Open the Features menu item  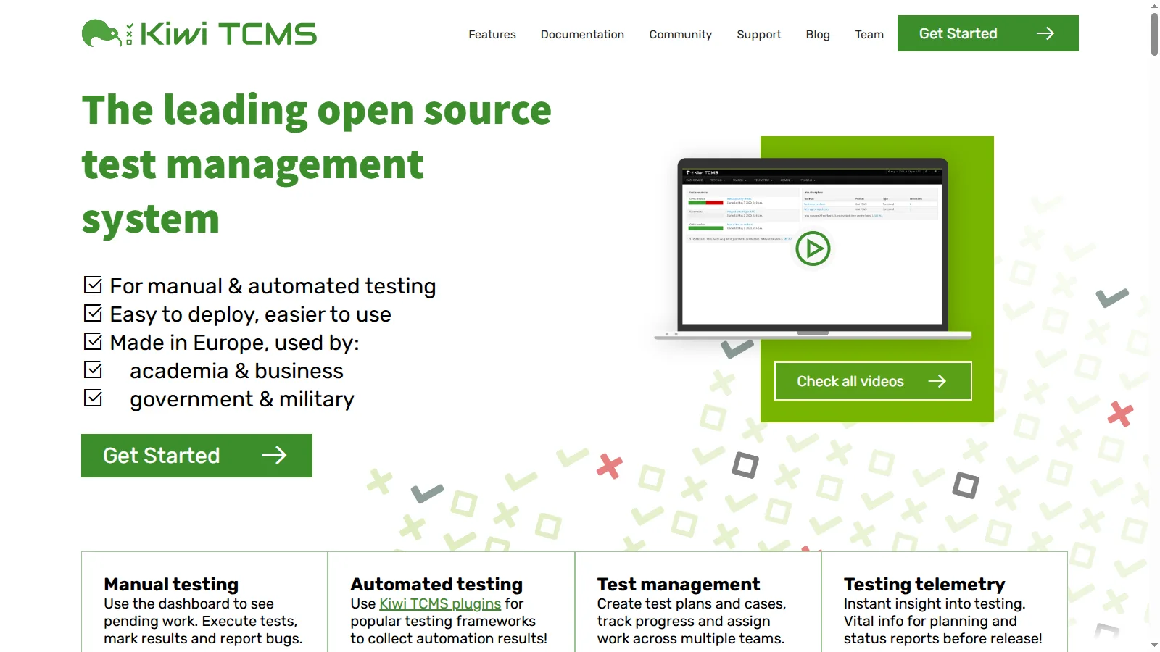coord(492,34)
